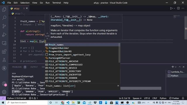Open run options dropdown beside play button
Viewport: 187px width, 105px height.
pyautogui.click(x=174, y=8)
